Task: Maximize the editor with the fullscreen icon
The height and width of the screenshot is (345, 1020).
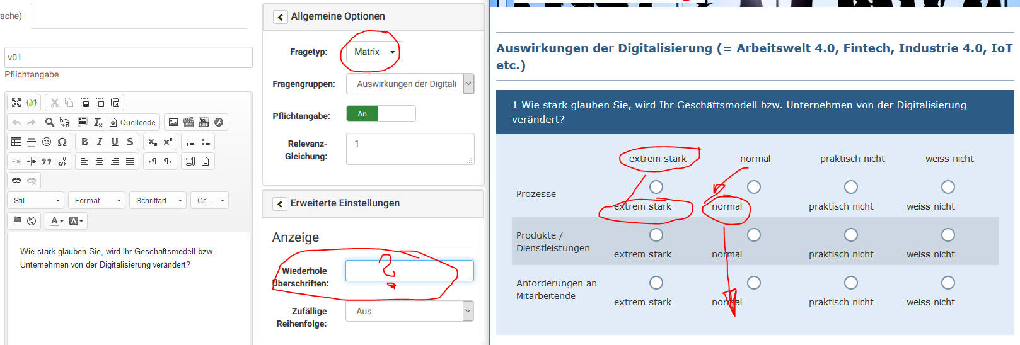Action: (x=16, y=103)
